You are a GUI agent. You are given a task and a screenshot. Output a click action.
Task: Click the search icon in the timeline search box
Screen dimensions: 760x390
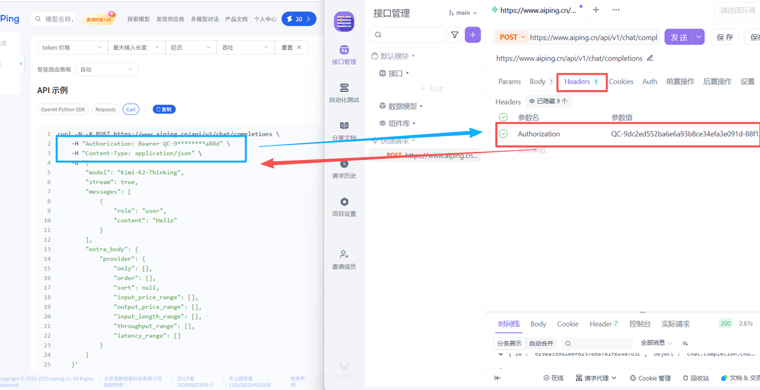pyautogui.click(x=568, y=343)
